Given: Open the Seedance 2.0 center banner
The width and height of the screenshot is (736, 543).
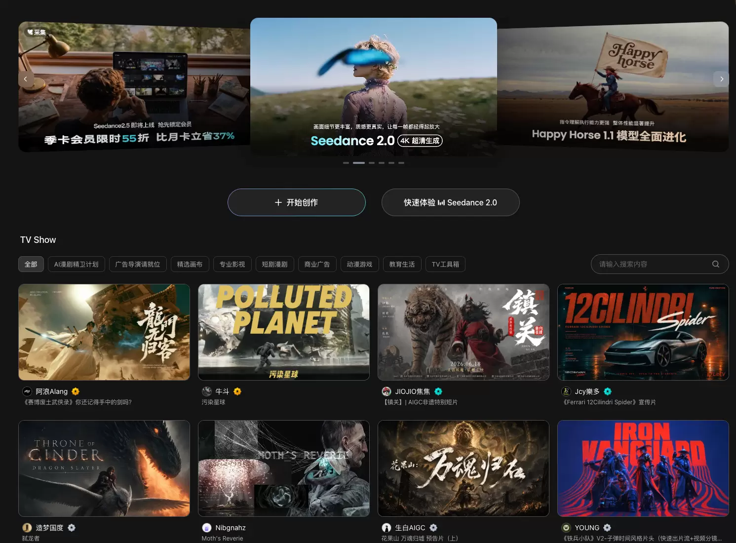Looking at the screenshot, I should click(374, 87).
